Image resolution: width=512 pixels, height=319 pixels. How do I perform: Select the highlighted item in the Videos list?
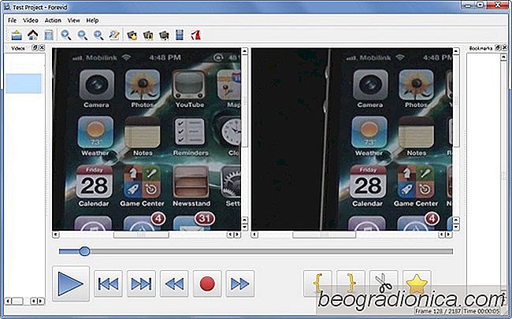(24, 83)
